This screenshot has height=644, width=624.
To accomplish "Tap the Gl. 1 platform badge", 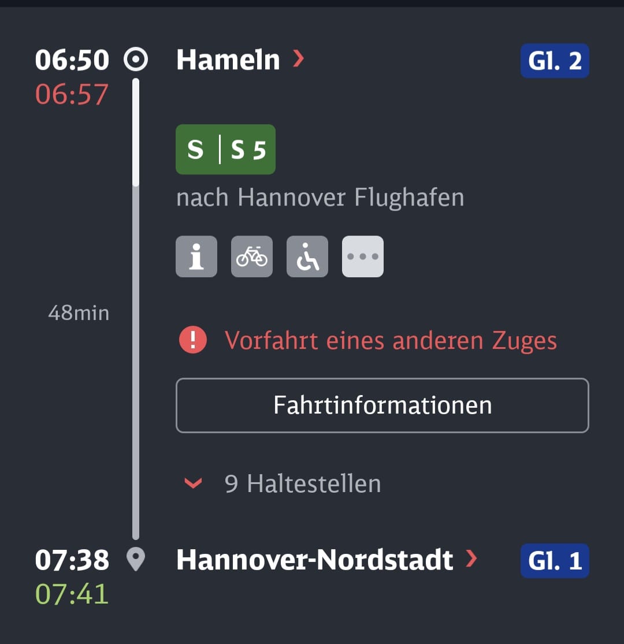I will (x=554, y=561).
